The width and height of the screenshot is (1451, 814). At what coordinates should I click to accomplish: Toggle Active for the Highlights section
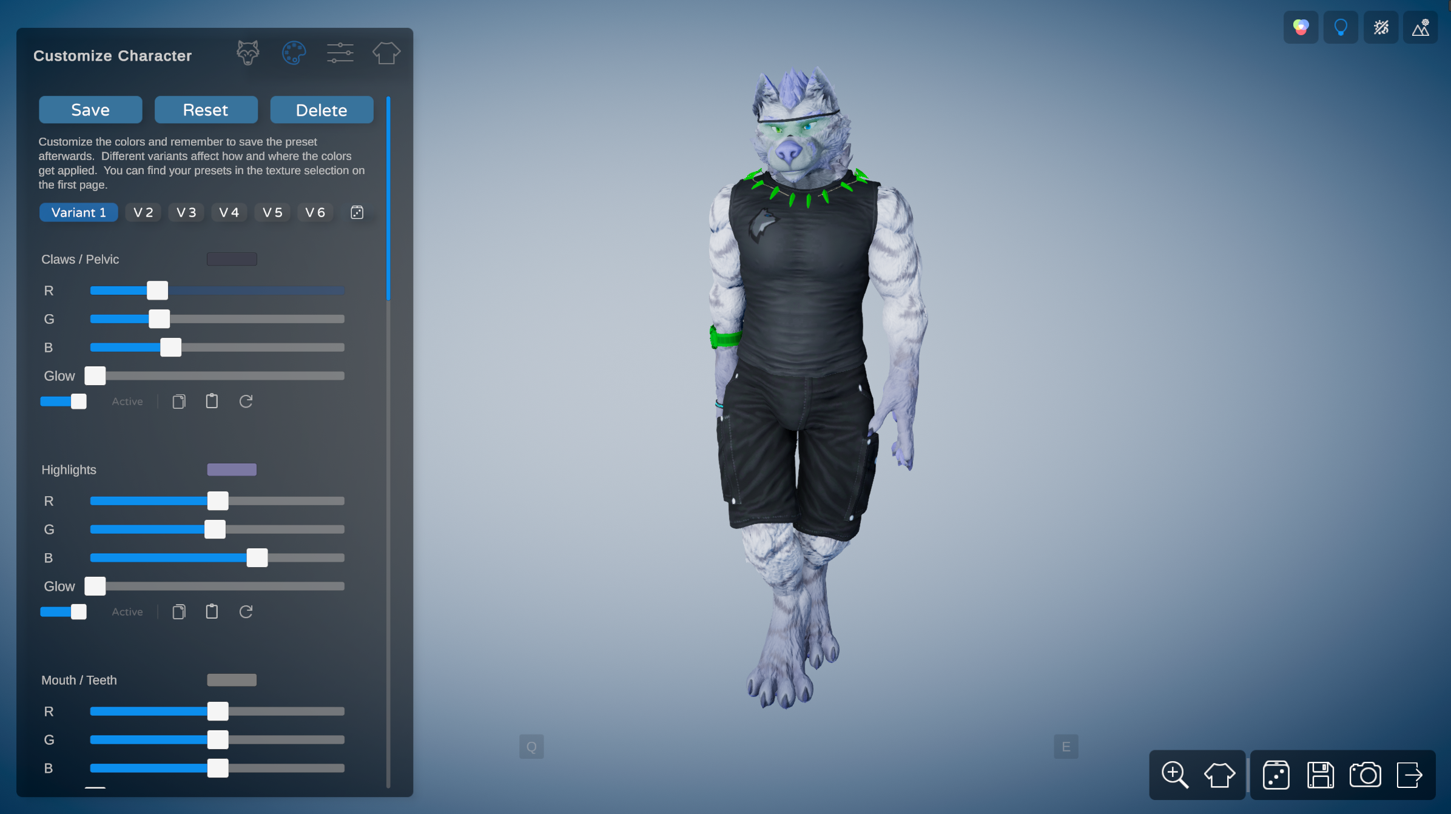coord(63,611)
